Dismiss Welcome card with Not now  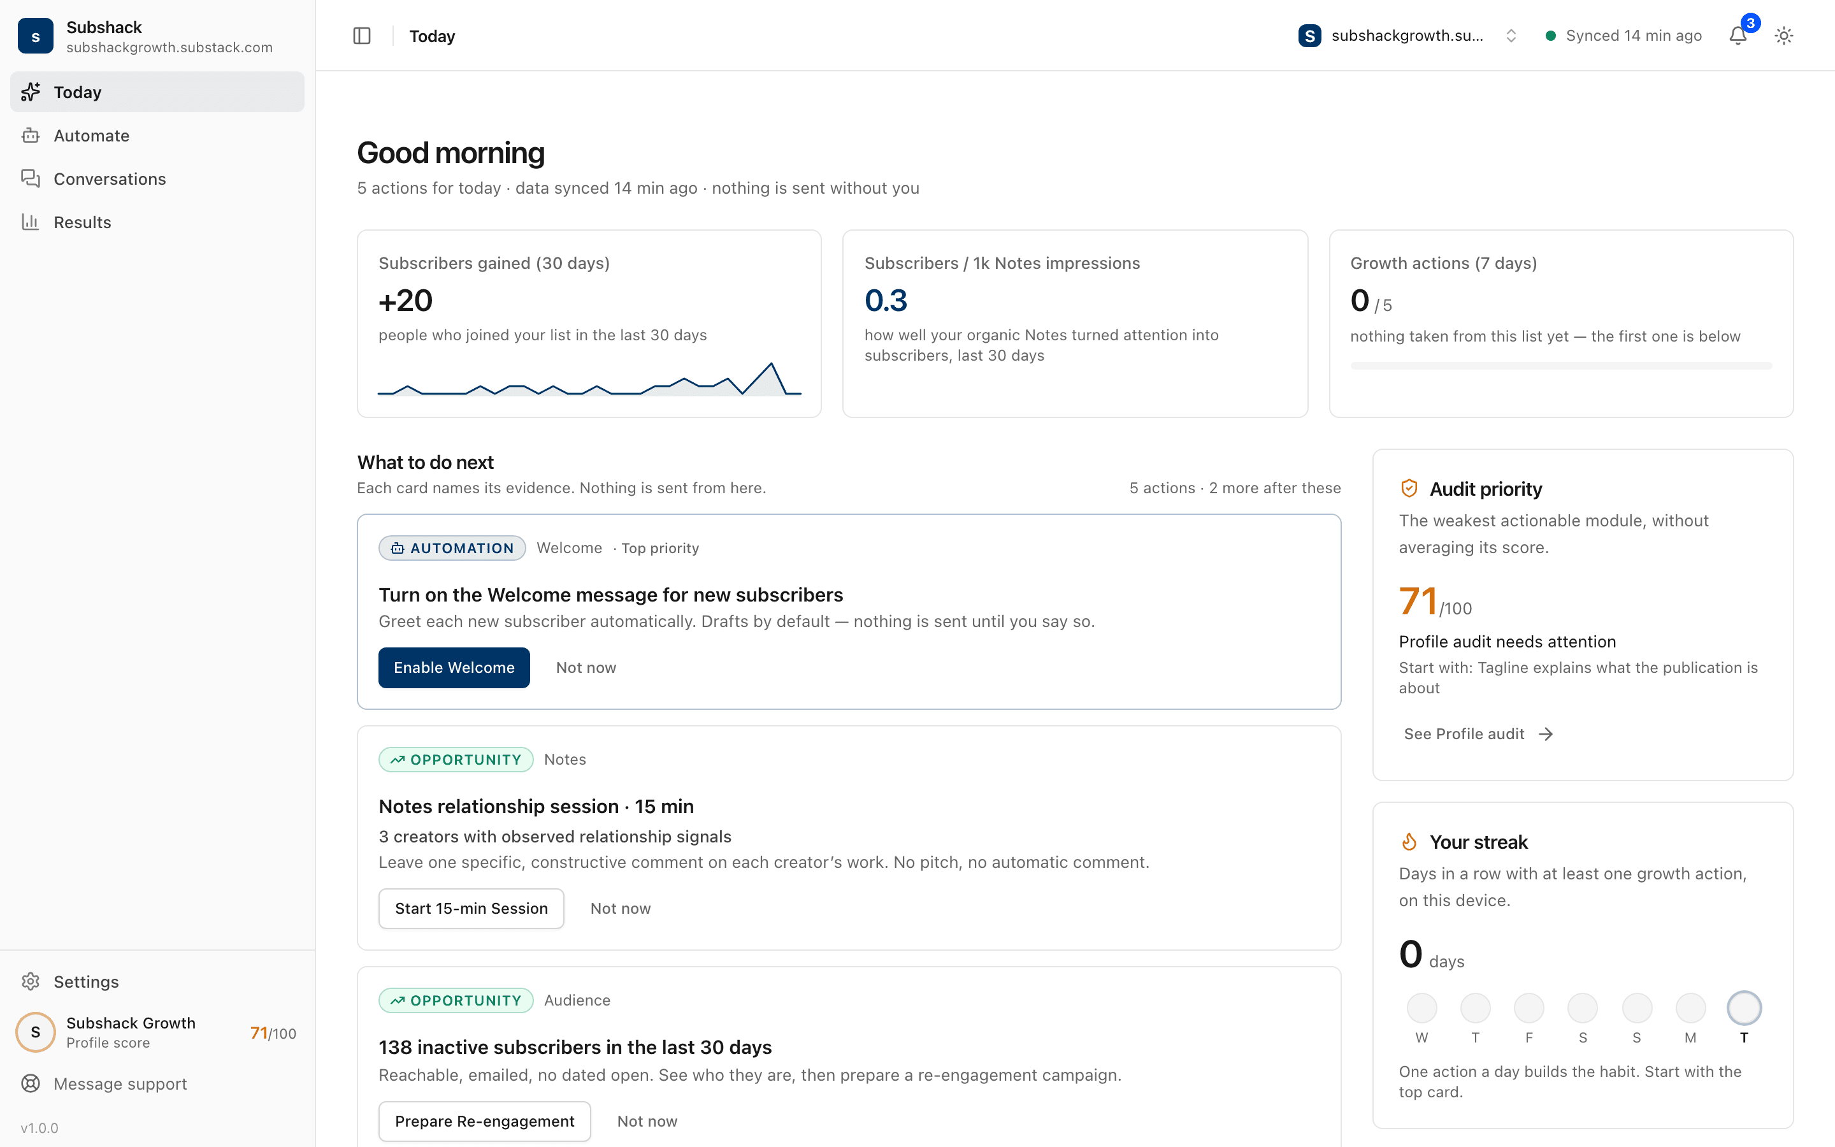(586, 667)
